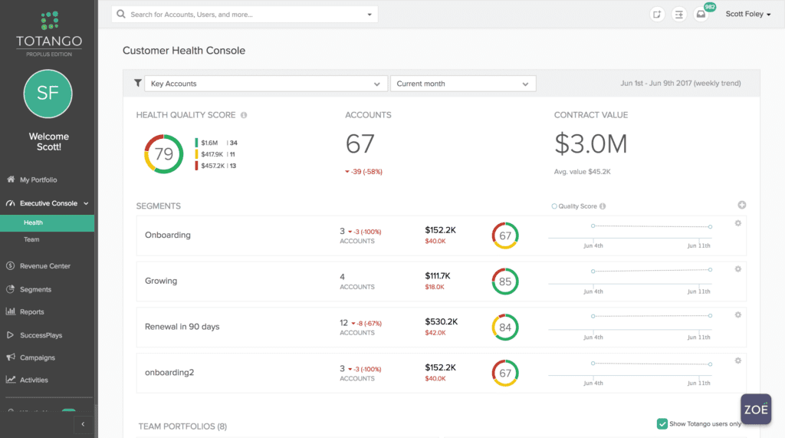Expand the Scott Foley user menu

[748, 14]
